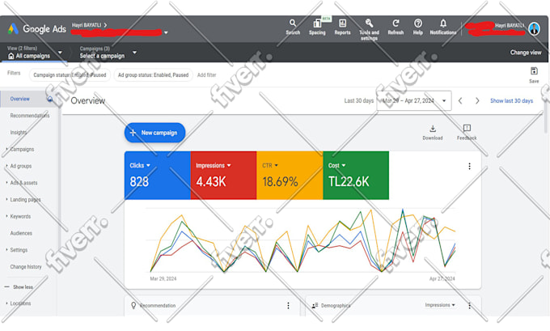This screenshot has height=331, width=550.
Task: Open the account selector dropdown arrow
Action: [166, 32]
